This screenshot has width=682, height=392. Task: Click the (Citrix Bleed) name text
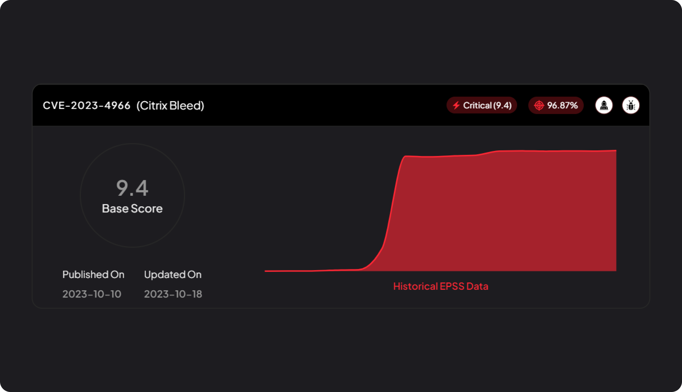170,106
